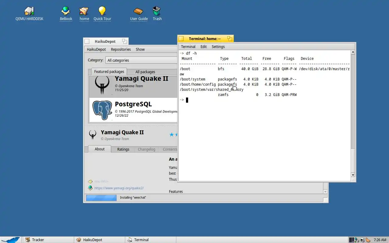Select the PostgreSQL featured package row
The height and width of the screenshot is (243, 389).
point(133,110)
